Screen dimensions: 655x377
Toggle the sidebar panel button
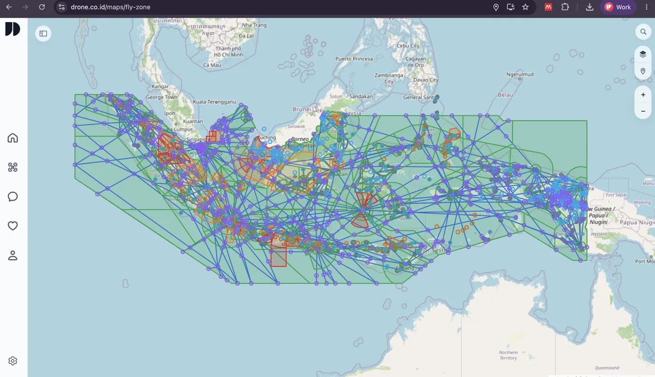43,33
